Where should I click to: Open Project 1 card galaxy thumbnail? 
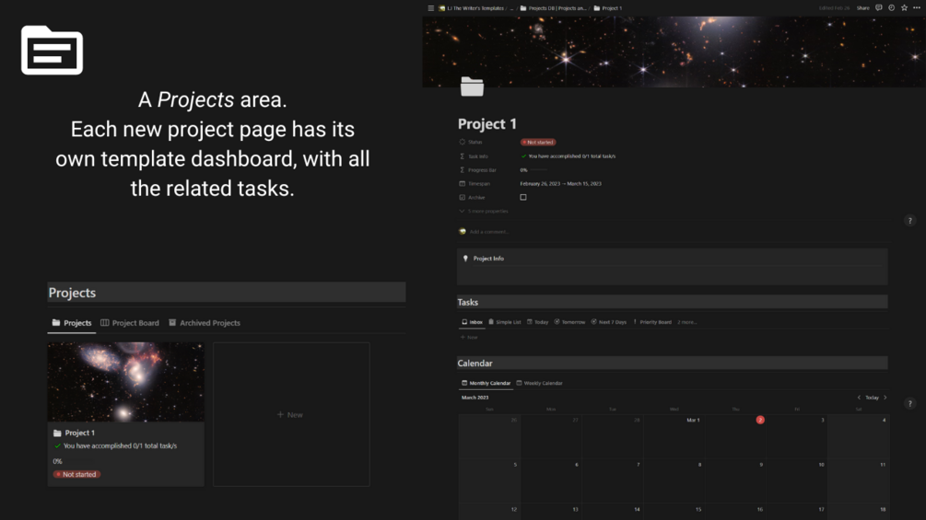126,382
